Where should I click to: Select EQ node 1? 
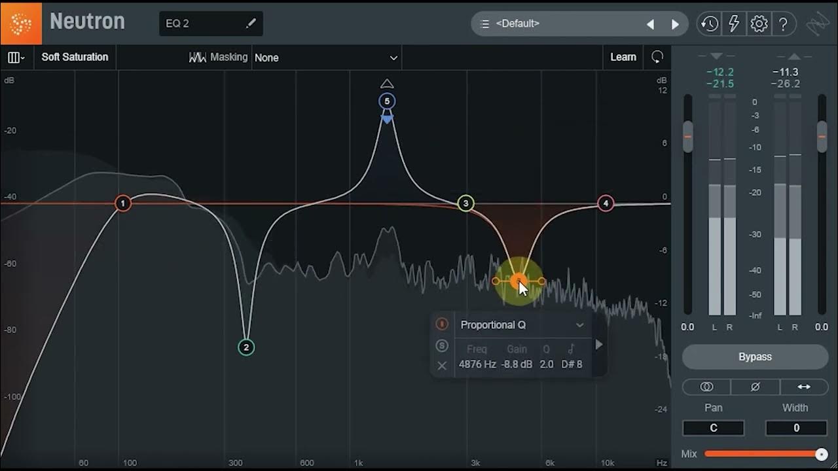pyautogui.click(x=123, y=203)
